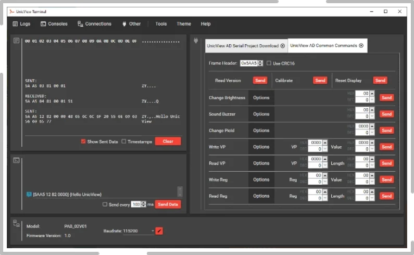This screenshot has height=255, width=414.
Task: Click the Frame Header 0x5AA5 input field
Action: point(249,63)
